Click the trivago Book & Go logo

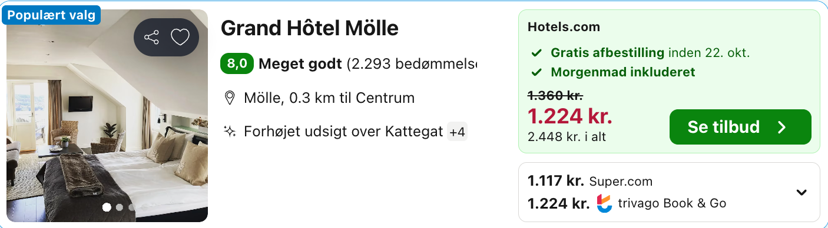point(604,203)
